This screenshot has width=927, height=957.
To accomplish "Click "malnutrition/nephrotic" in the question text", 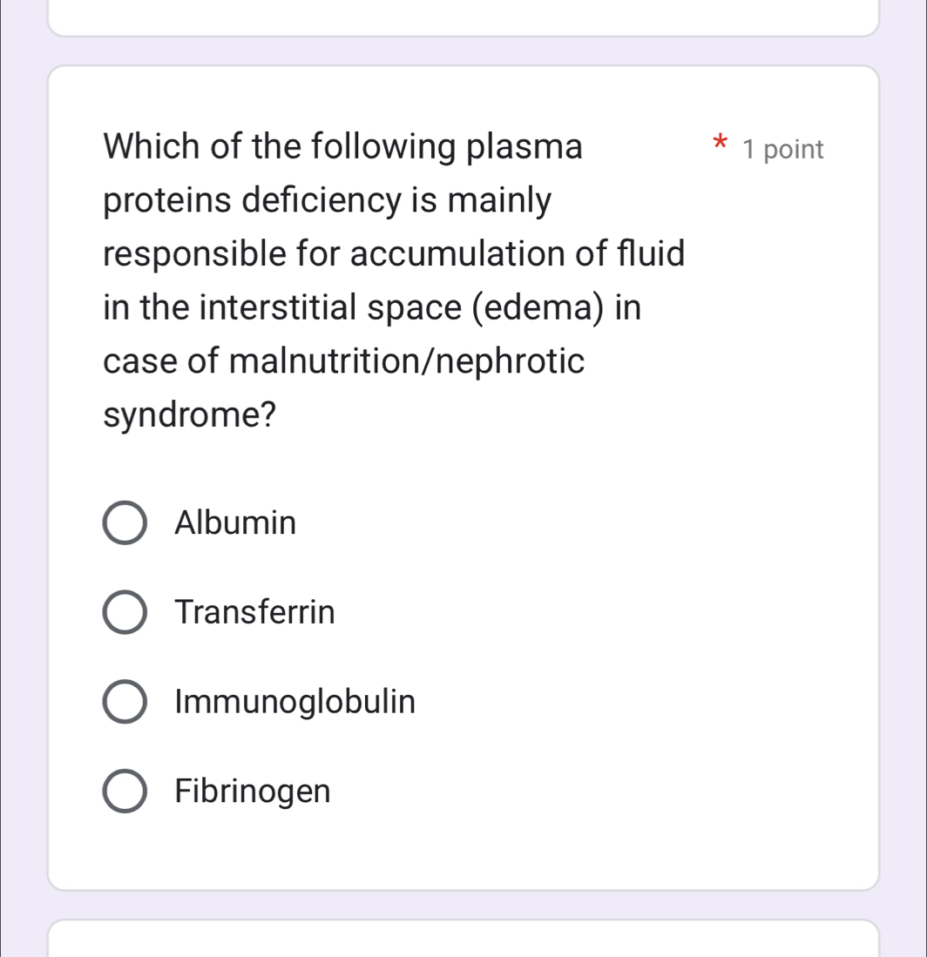I will (x=407, y=361).
